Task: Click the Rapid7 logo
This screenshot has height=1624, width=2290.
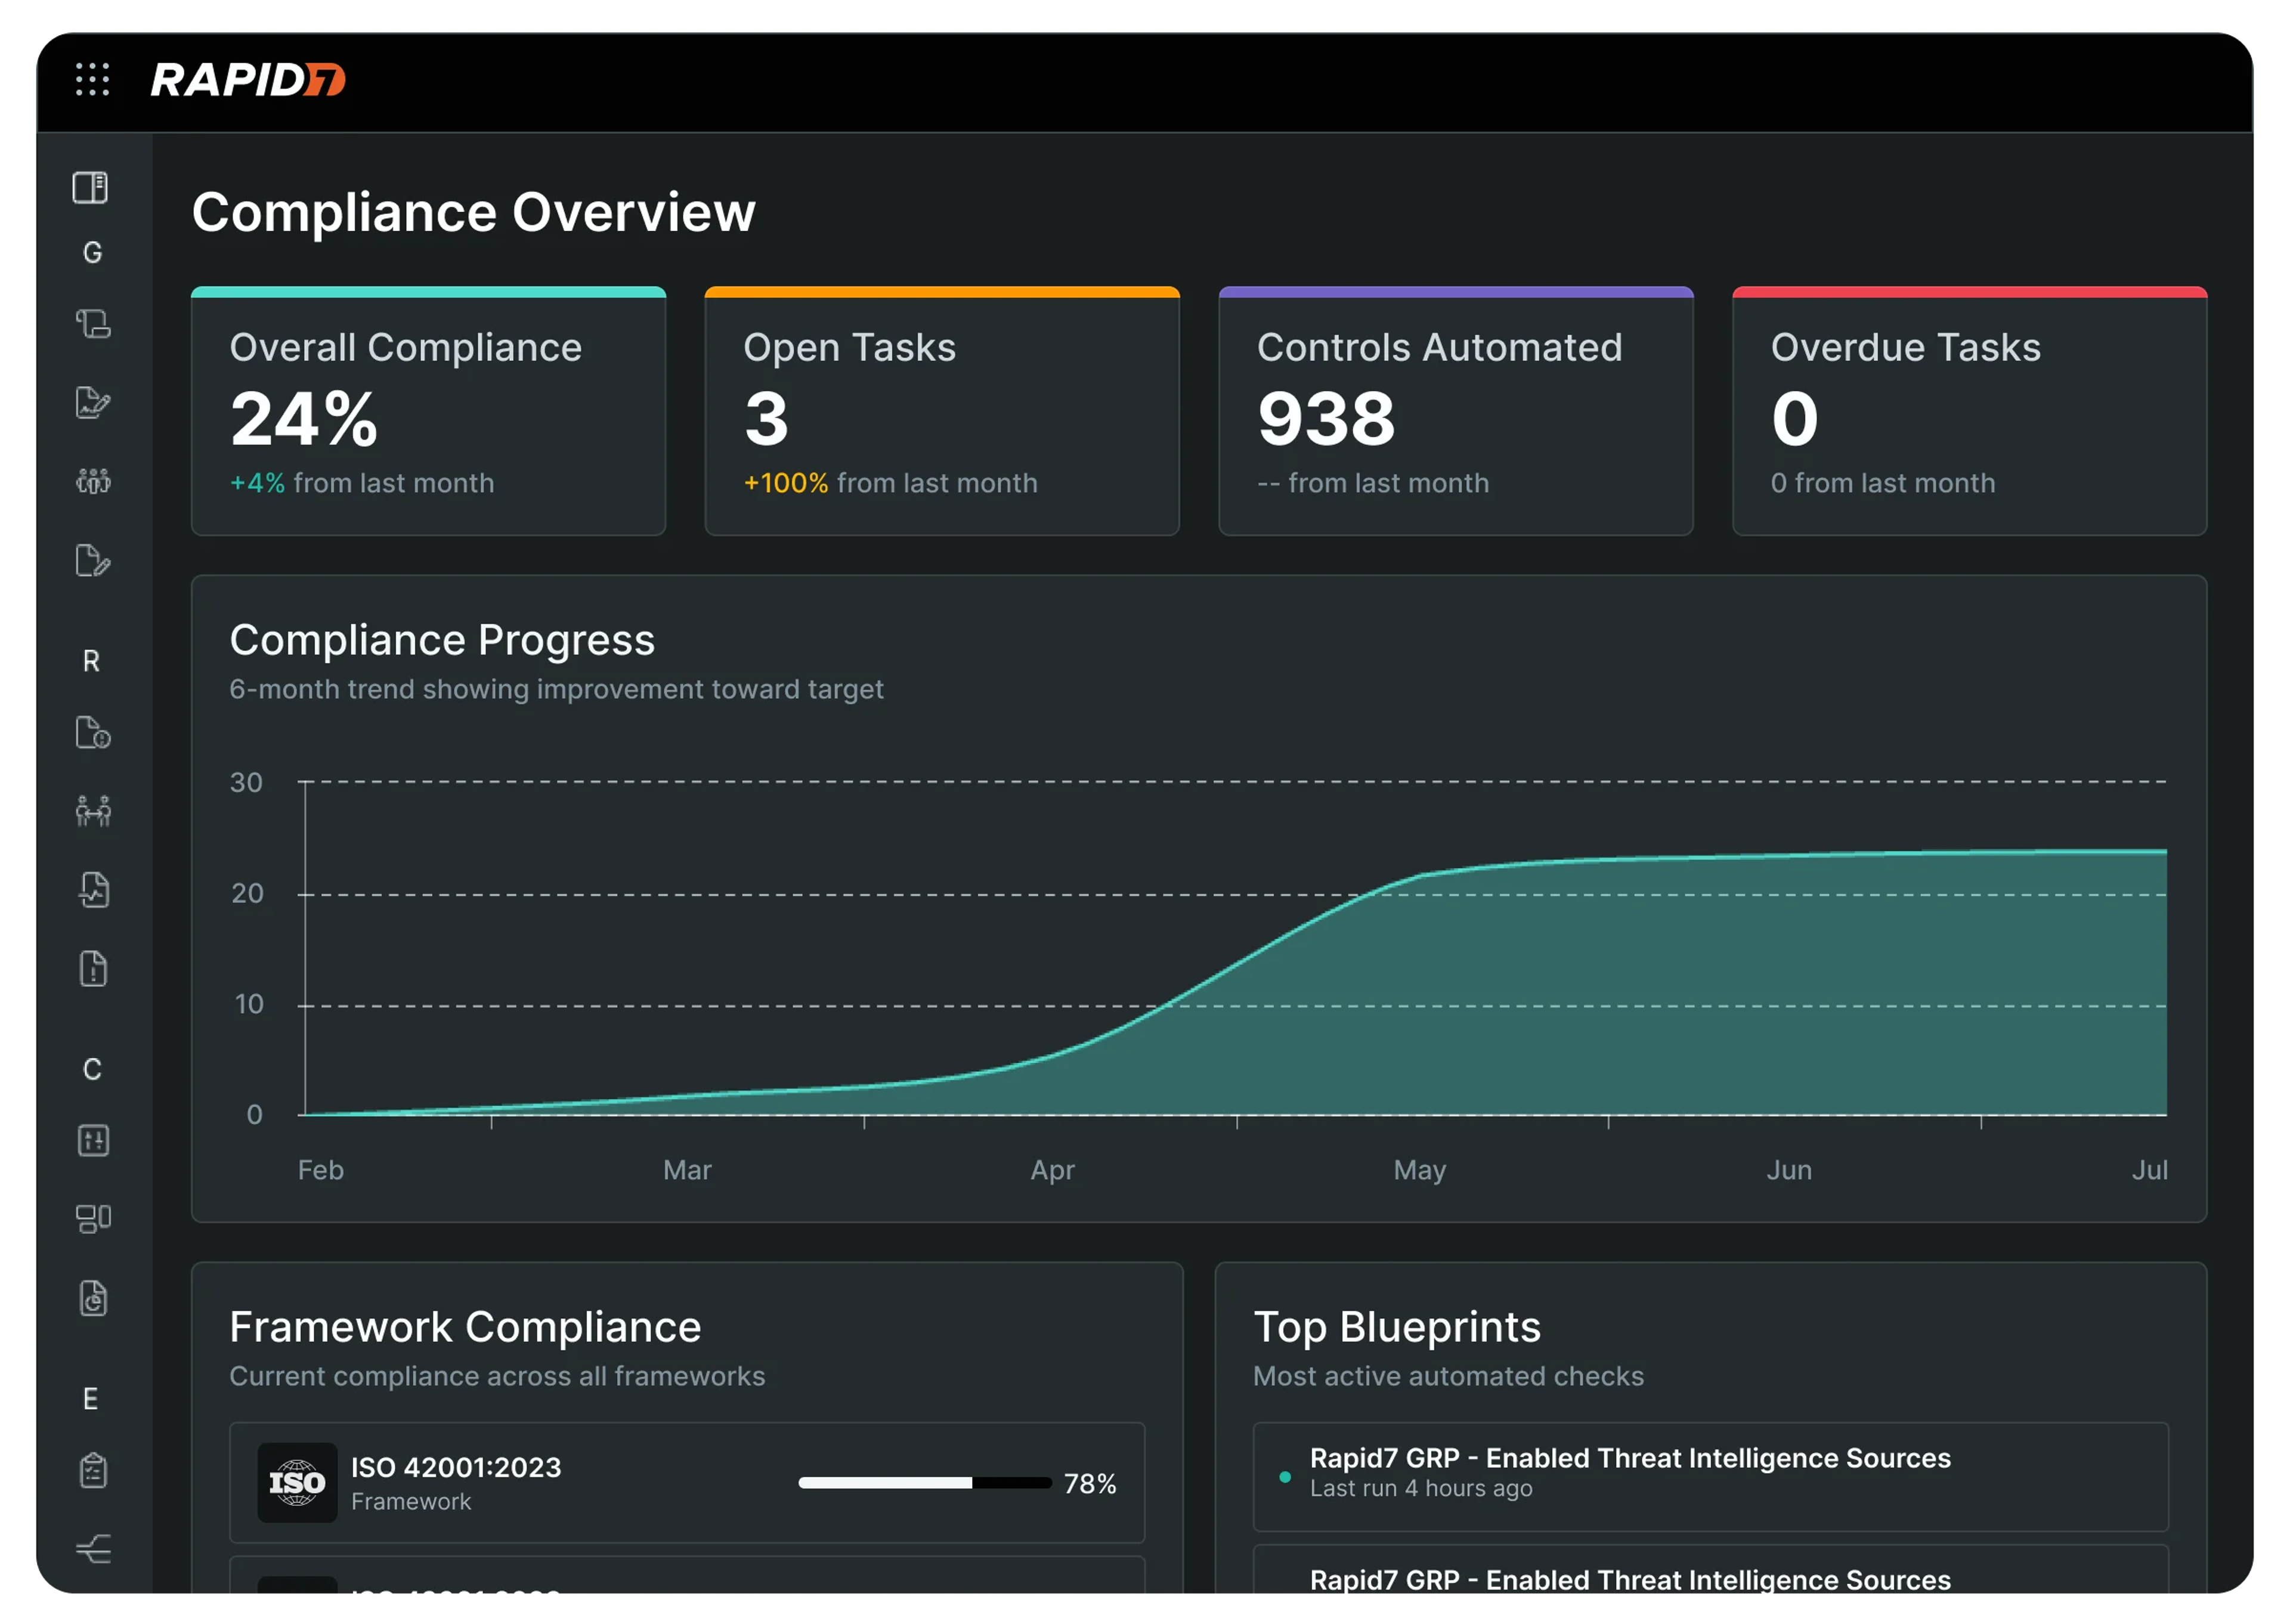Action: coord(247,80)
